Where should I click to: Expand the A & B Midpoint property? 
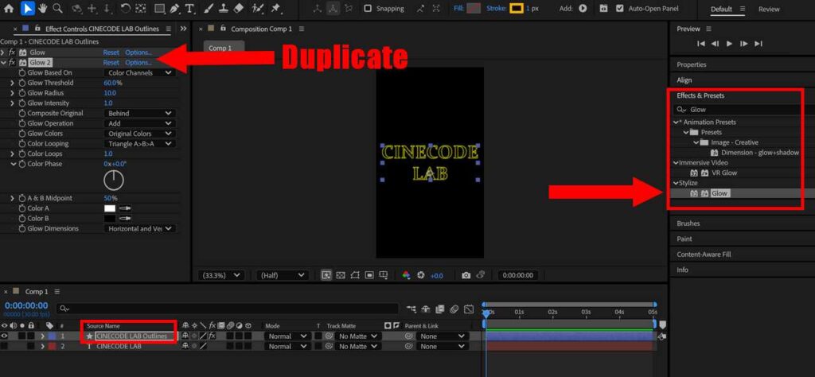pos(13,198)
